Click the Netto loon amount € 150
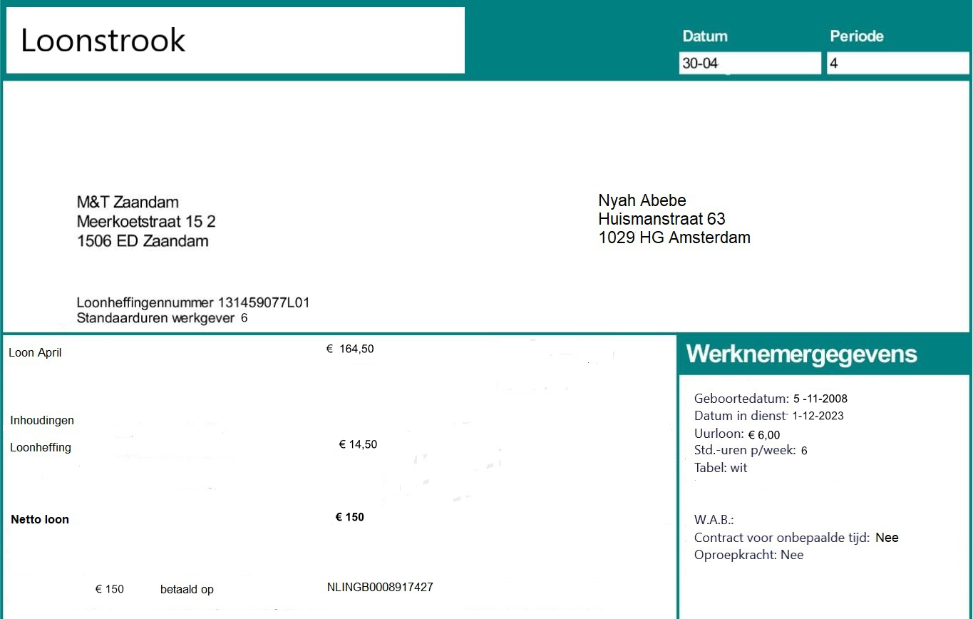 [349, 518]
